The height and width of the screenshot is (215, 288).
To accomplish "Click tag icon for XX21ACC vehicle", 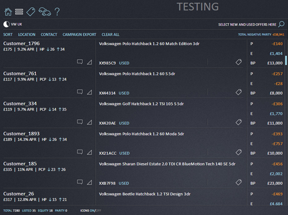I will tap(239, 152).
